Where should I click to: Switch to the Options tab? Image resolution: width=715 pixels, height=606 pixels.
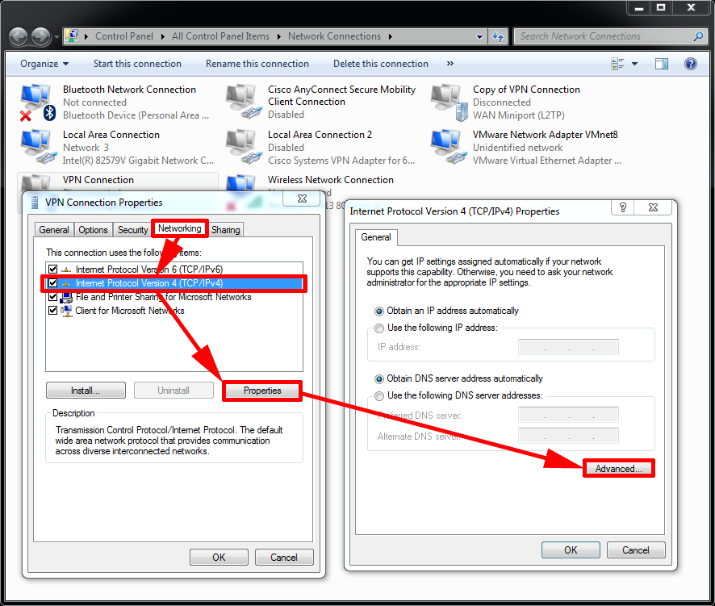click(x=93, y=230)
